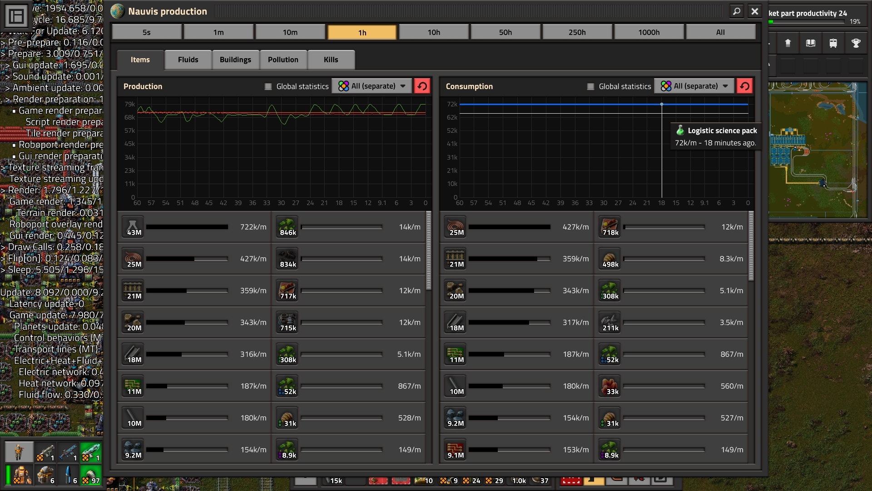Viewport: 872px width, 491px height.
Task: Open Consumption quality filter dropdown
Action: point(694,86)
